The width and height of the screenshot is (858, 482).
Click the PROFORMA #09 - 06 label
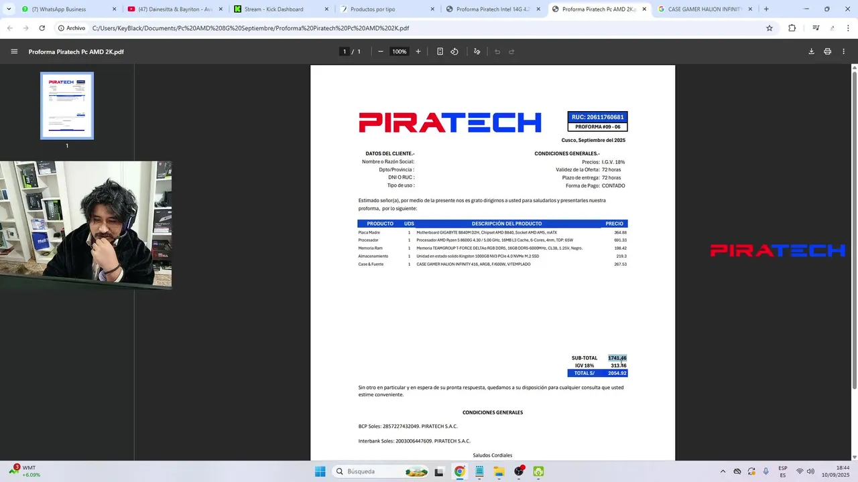pyautogui.click(x=598, y=127)
